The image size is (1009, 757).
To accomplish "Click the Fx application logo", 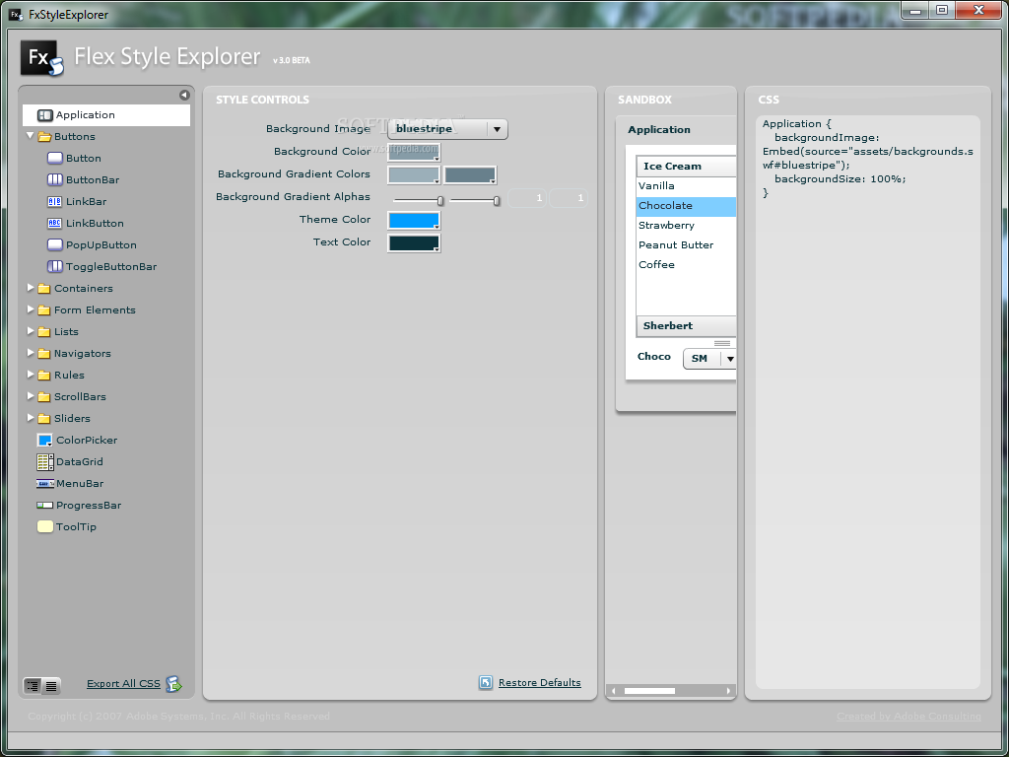I will pos(41,58).
